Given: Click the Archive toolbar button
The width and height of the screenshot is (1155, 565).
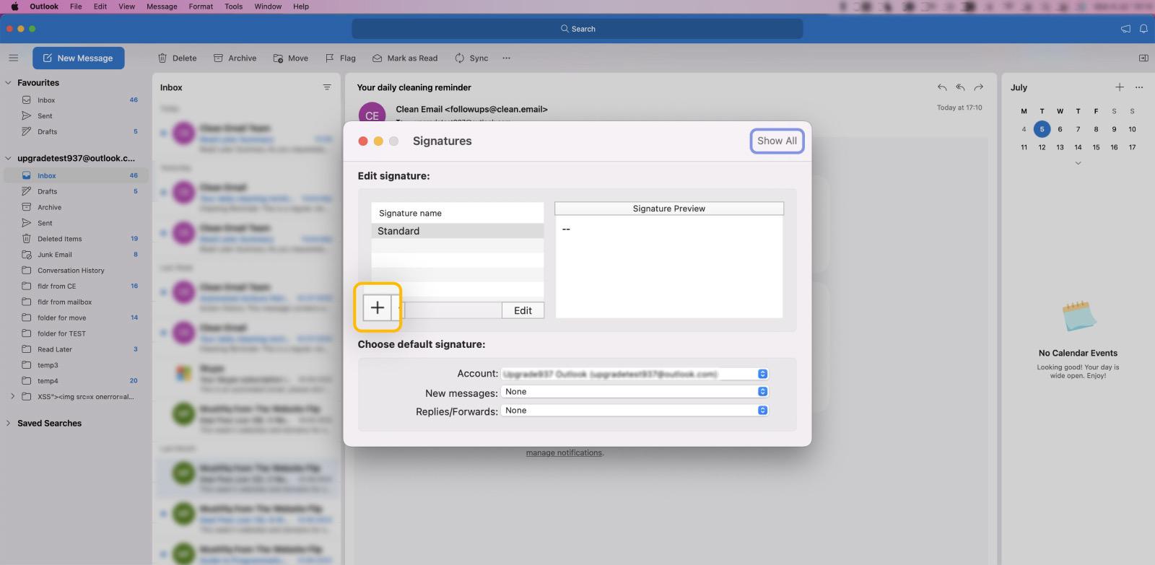Looking at the screenshot, I should tap(235, 58).
